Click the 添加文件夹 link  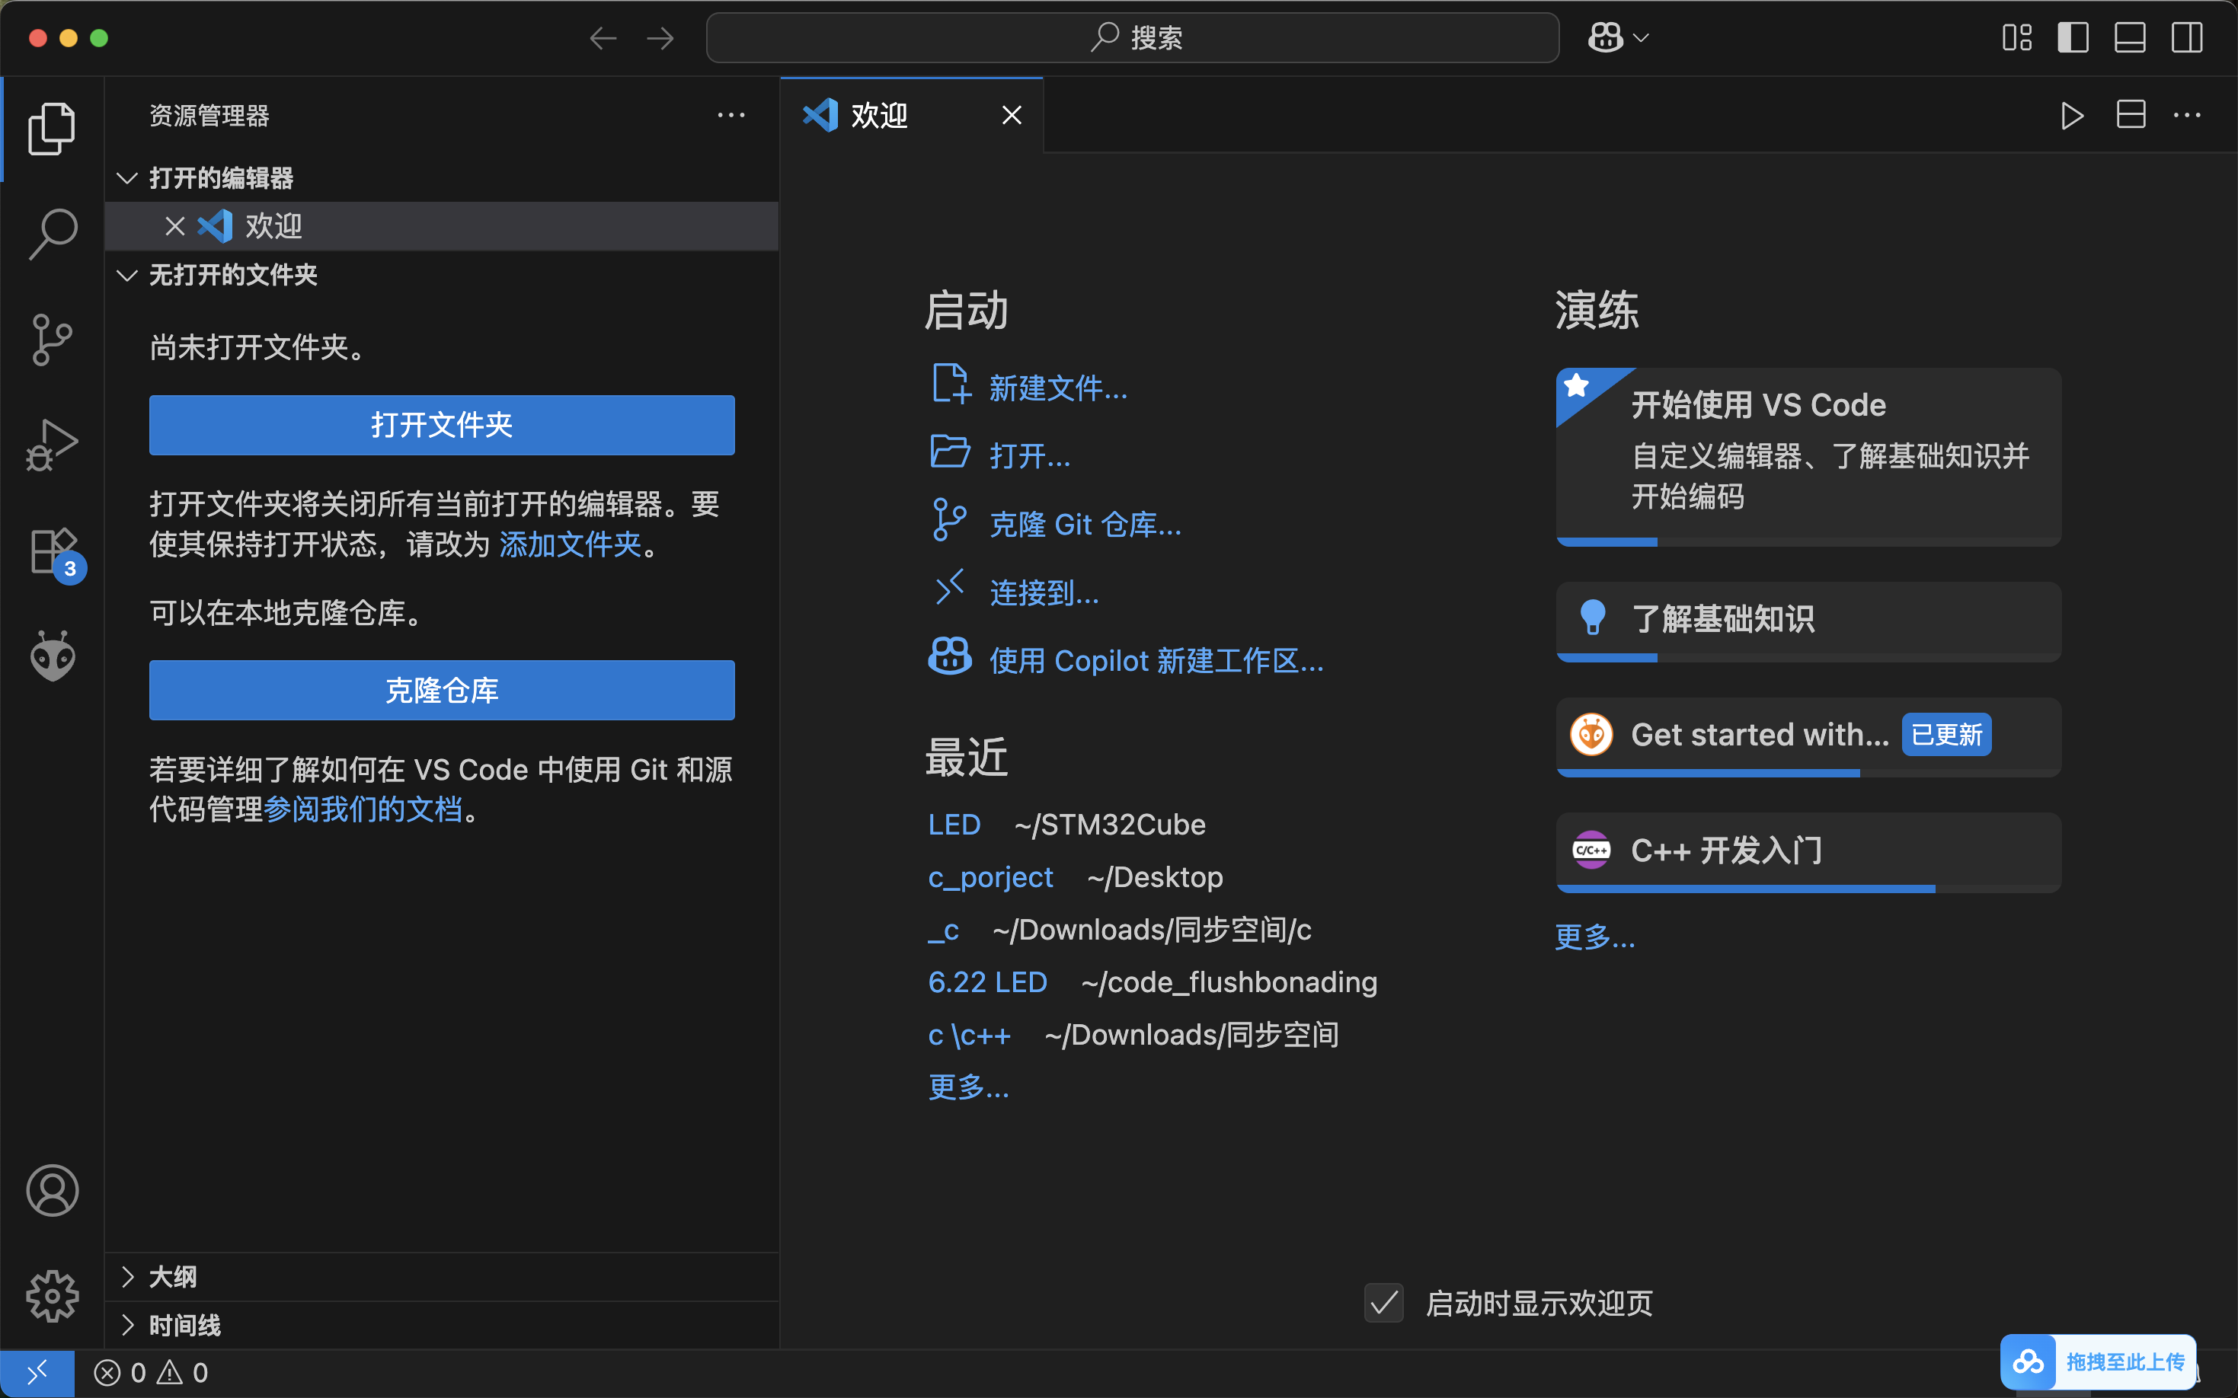pyautogui.click(x=571, y=544)
